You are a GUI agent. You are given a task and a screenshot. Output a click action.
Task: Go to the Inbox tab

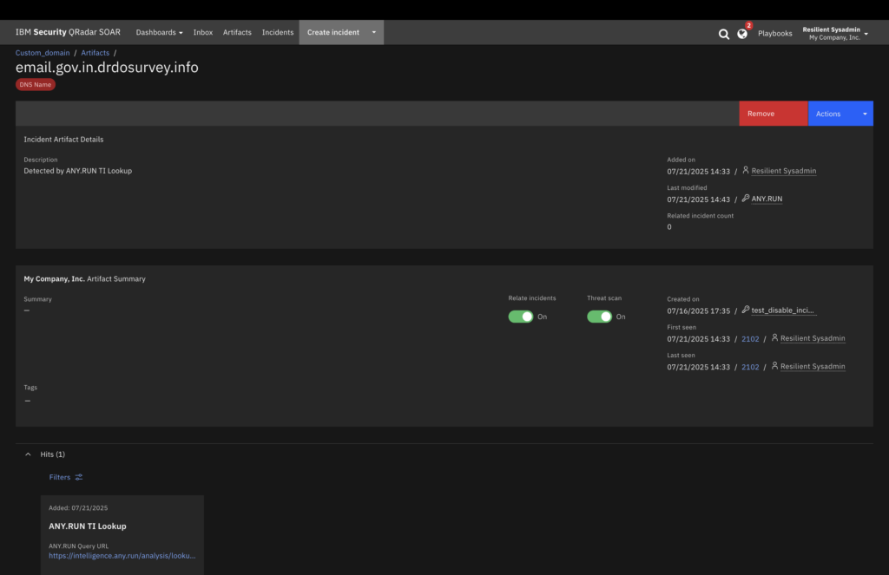coord(202,33)
